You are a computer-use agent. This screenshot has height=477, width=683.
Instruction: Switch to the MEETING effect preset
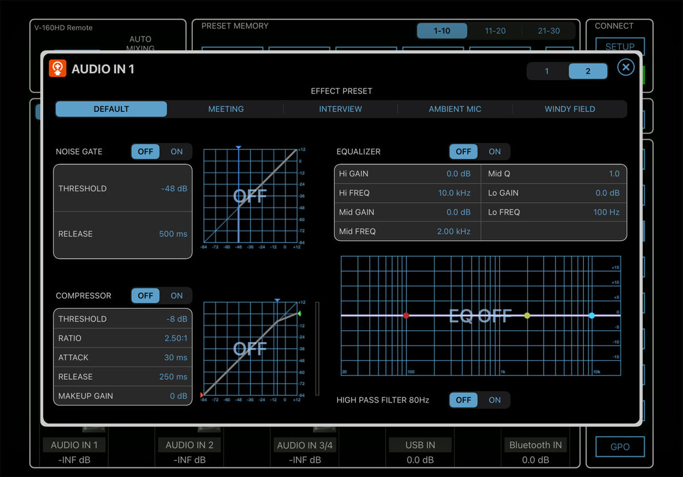(x=226, y=109)
